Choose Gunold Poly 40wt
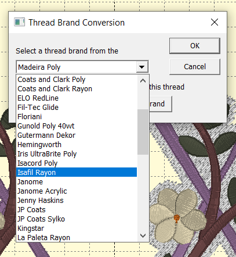 [77, 126]
